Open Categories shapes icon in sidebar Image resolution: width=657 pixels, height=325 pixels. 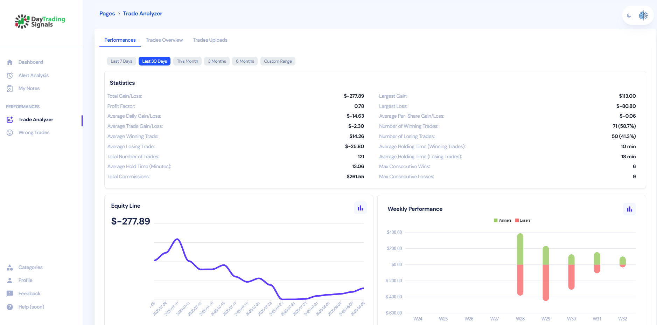click(10, 268)
